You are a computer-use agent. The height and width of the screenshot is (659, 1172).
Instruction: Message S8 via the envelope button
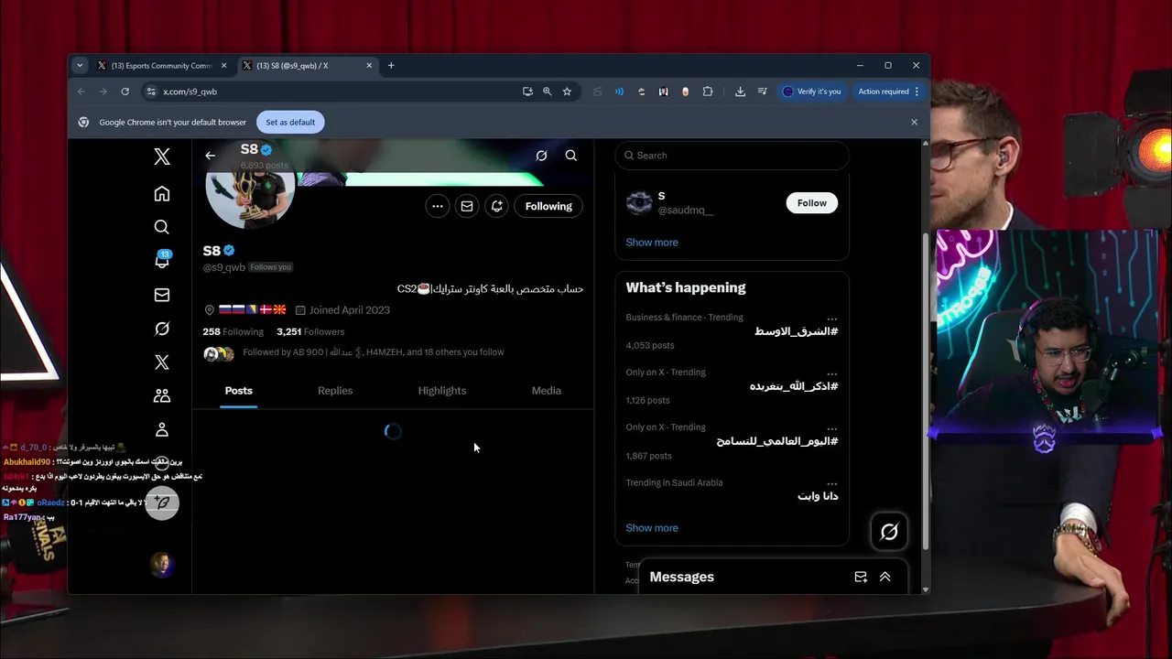click(x=467, y=206)
